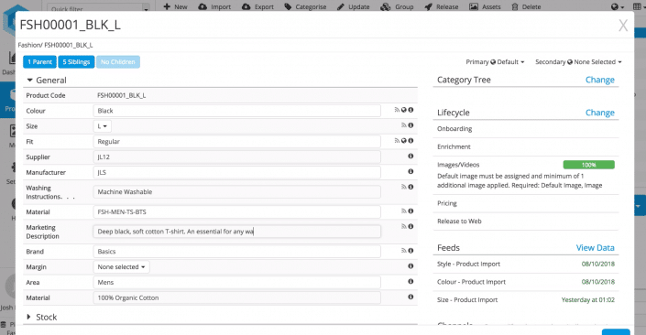Click the Marketing Description text field
The image size is (646, 335).
pyautogui.click(x=237, y=232)
